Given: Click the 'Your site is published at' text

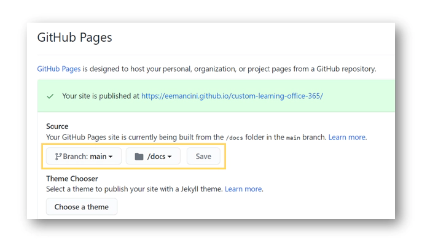Looking at the screenshot, I should point(101,96).
